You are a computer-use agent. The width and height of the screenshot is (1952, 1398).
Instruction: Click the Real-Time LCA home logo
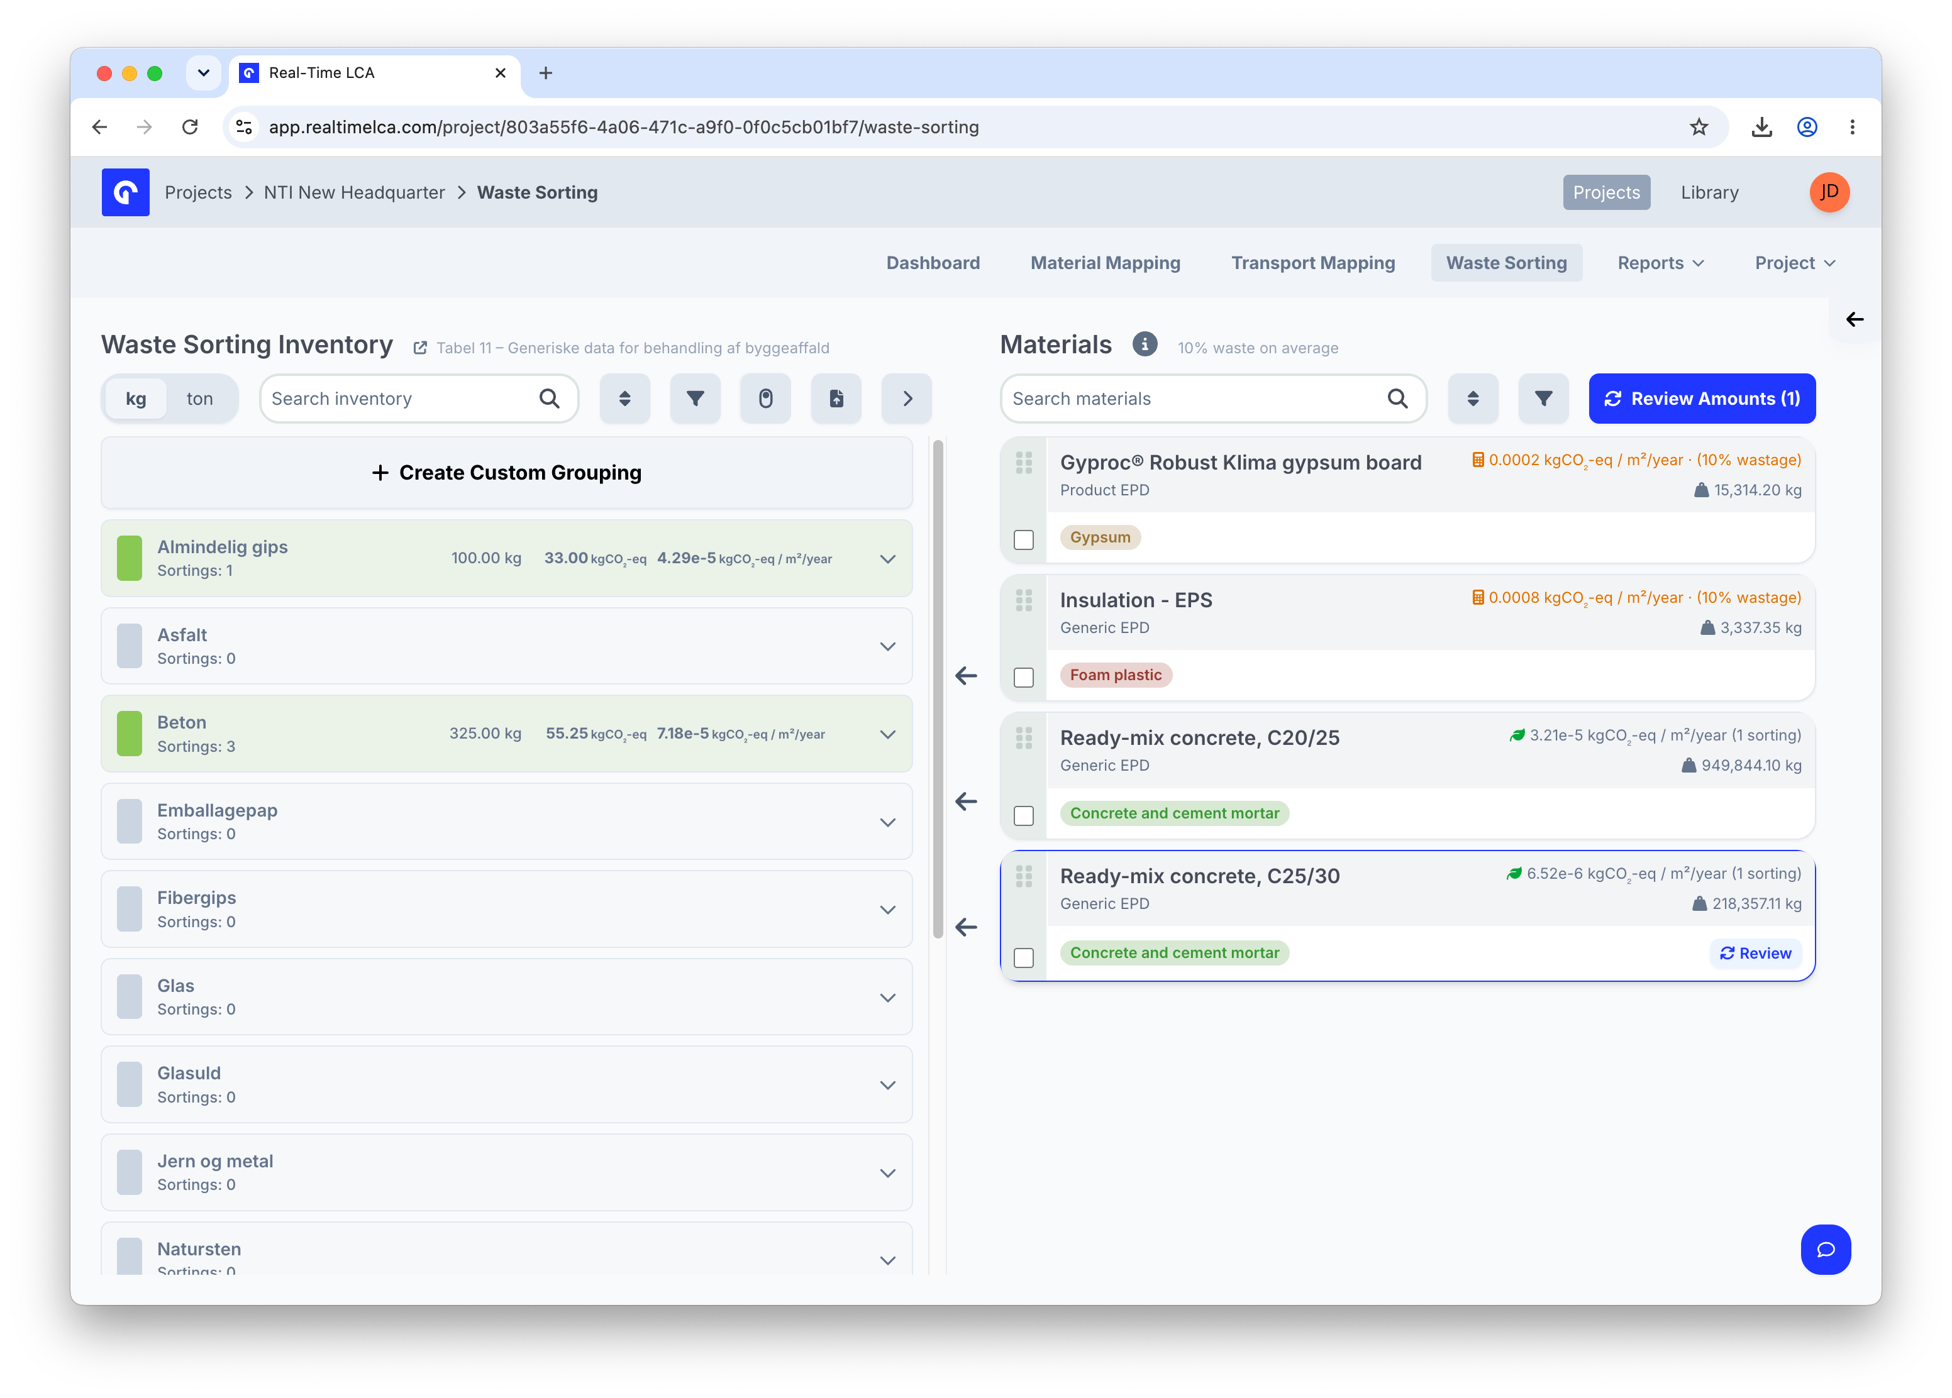coord(126,192)
